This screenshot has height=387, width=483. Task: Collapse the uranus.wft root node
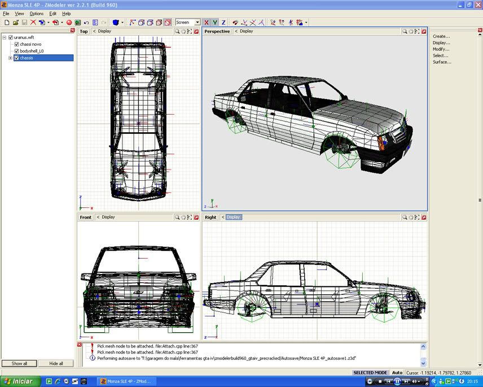4,37
